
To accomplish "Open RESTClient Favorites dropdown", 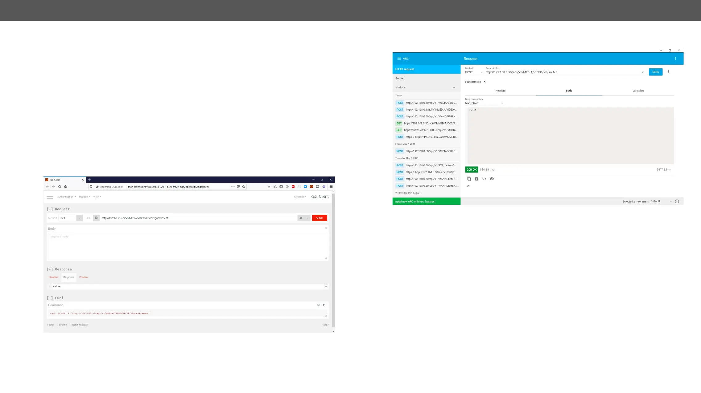I will [x=300, y=197].
